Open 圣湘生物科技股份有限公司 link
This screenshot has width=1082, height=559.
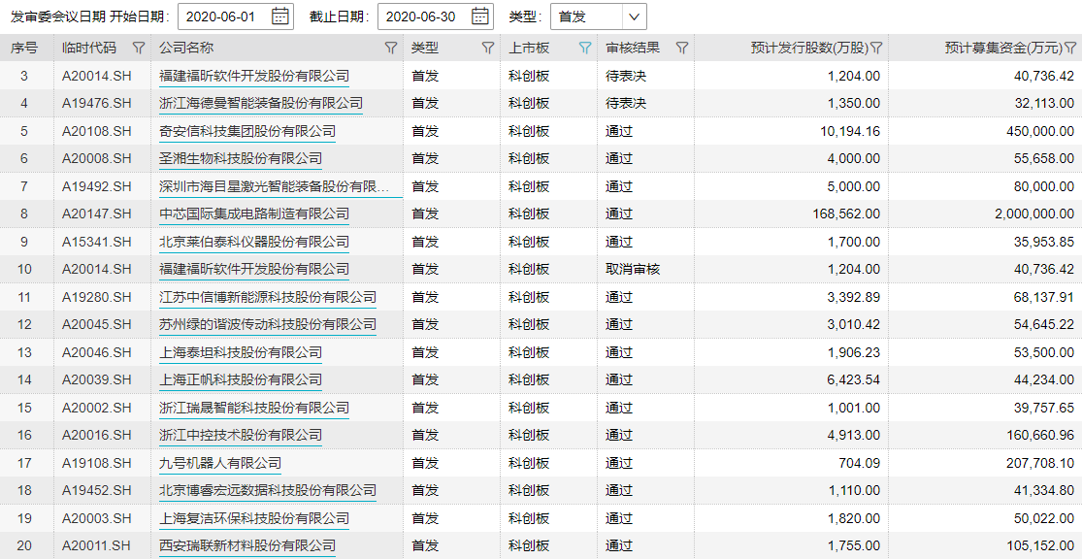tap(240, 159)
